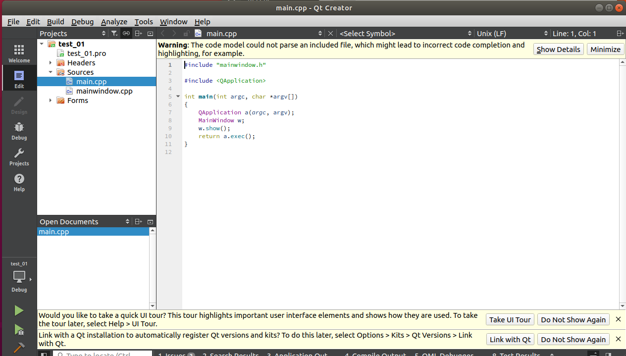
Task: Select main.cpp in project tree
Action: point(91,82)
